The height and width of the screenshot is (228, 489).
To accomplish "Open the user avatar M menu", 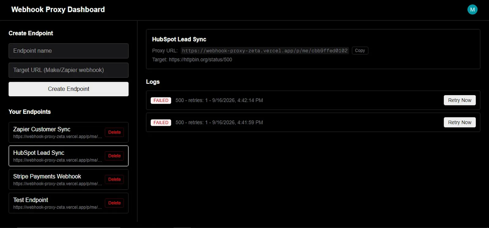I will 472,9.
